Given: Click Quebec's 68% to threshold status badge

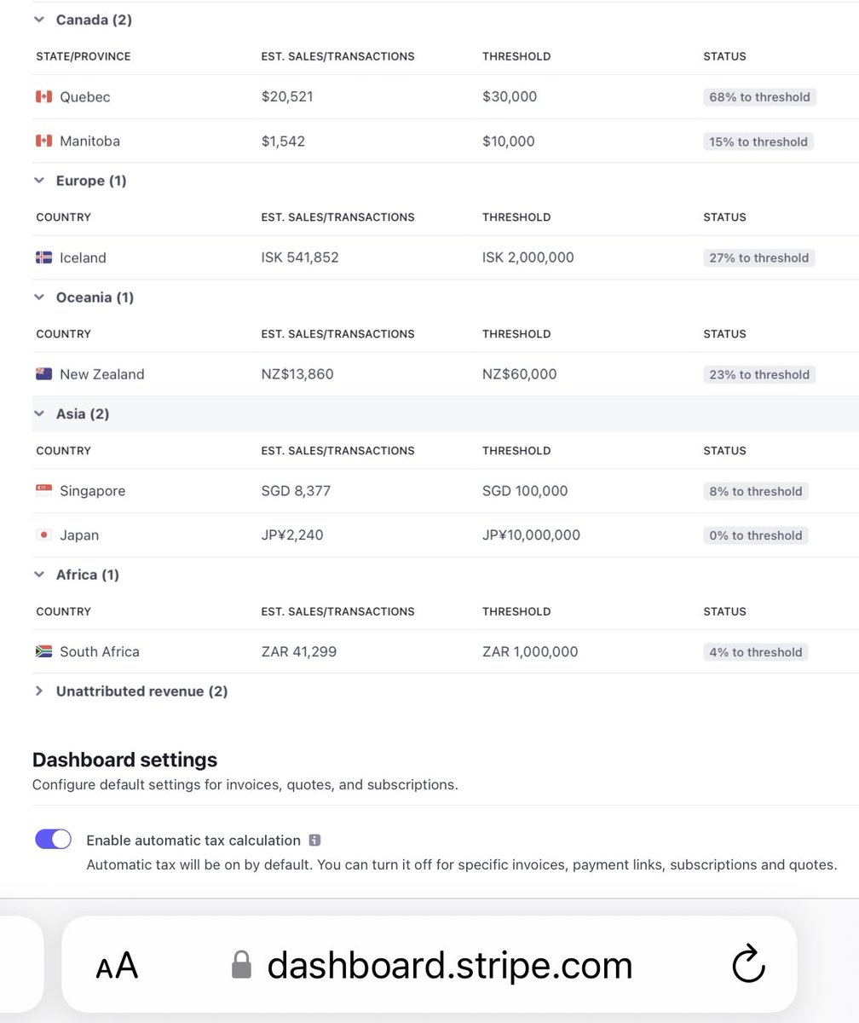Looking at the screenshot, I should pyautogui.click(x=759, y=97).
